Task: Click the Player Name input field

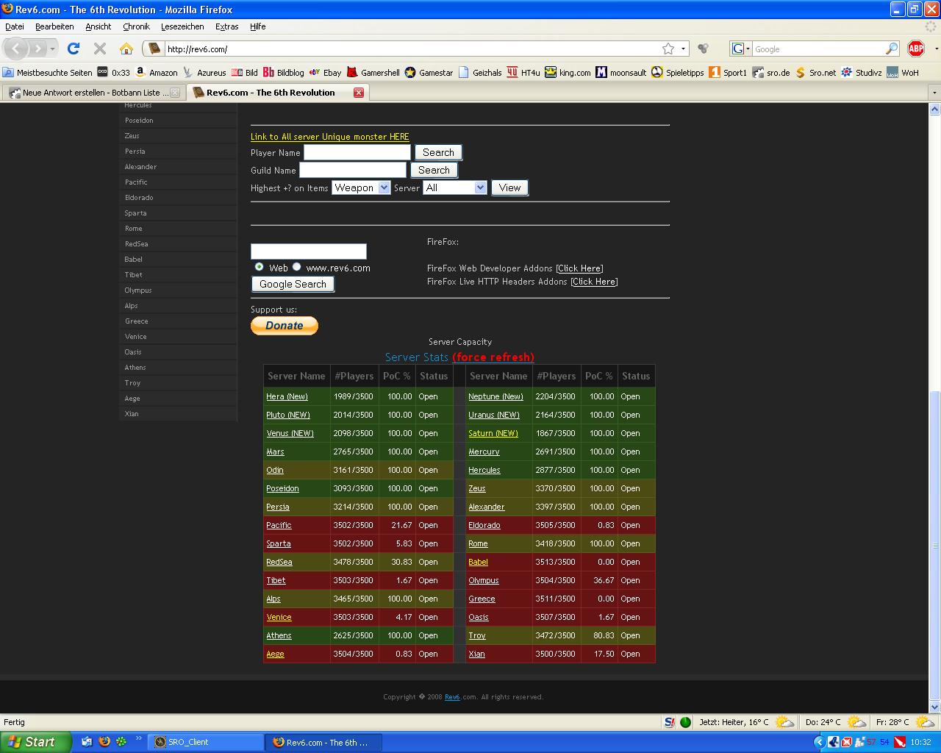Action: coord(357,152)
